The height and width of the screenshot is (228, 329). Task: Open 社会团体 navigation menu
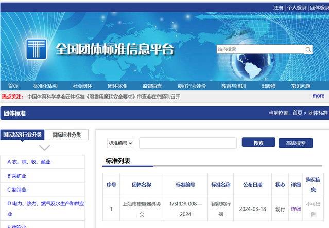pos(82,86)
